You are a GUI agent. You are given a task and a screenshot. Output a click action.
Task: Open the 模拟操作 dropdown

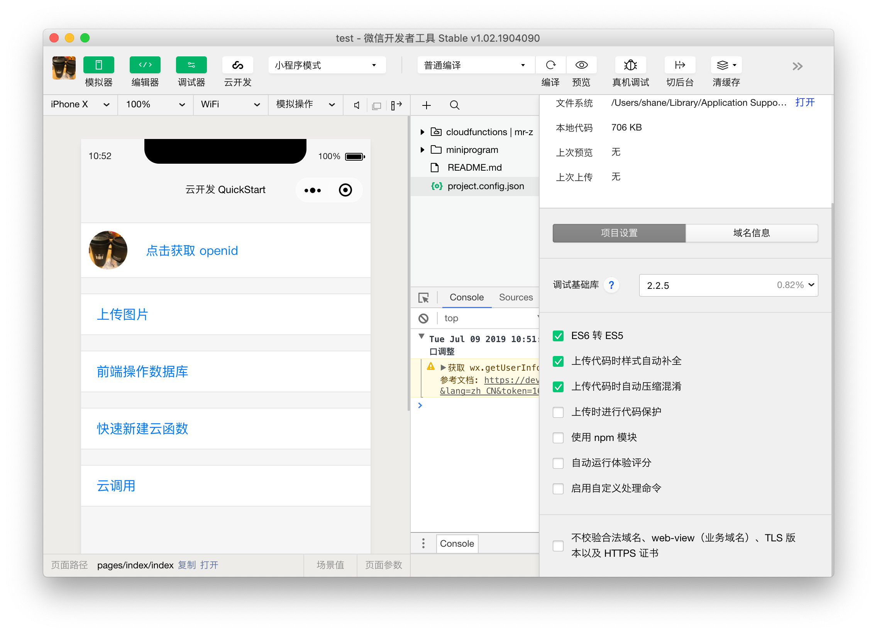305,104
